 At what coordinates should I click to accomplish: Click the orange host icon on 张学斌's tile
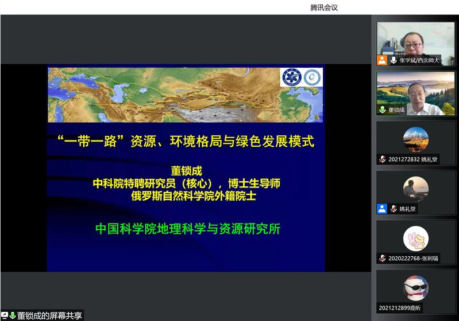[x=382, y=60]
